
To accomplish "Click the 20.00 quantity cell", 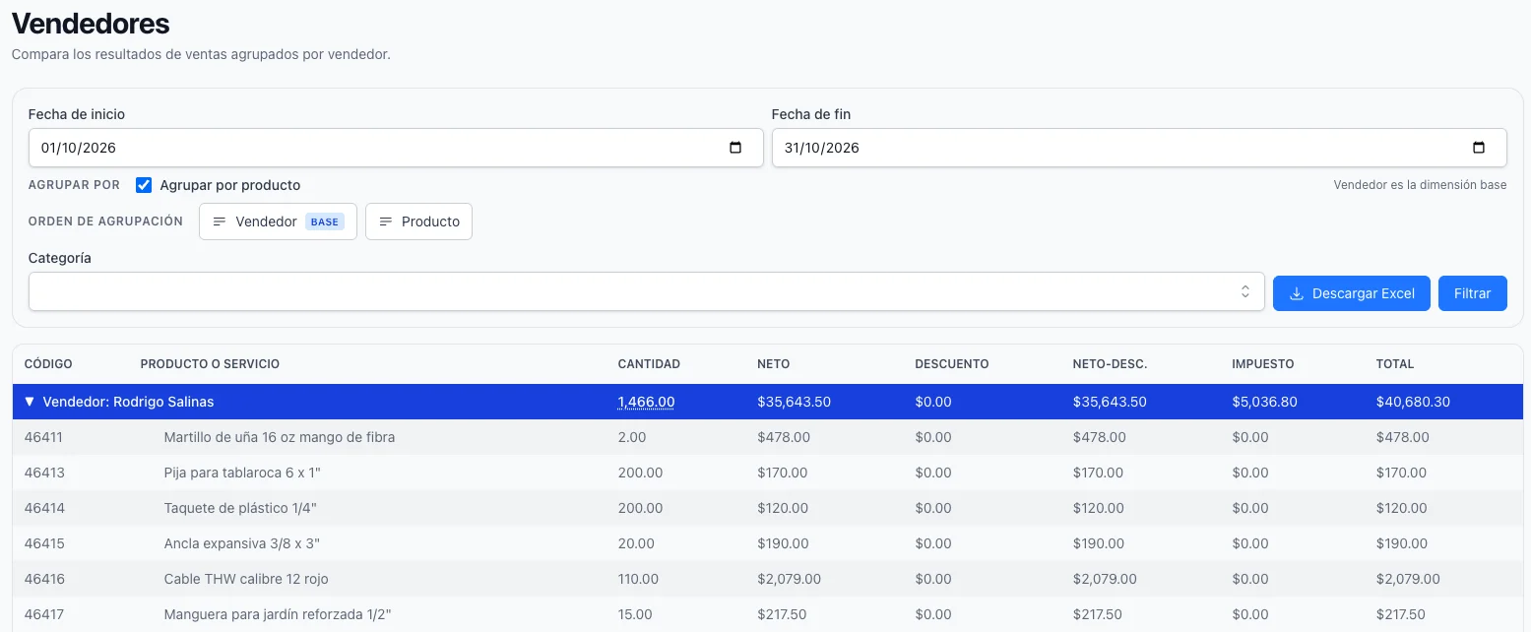I will (636, 543).
